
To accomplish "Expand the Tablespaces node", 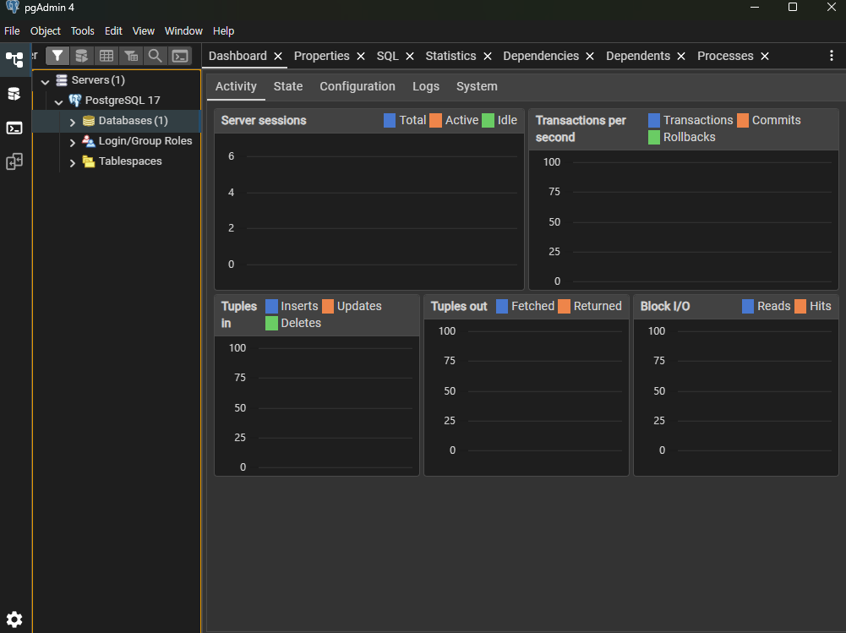I will click(x=73, y=162).
